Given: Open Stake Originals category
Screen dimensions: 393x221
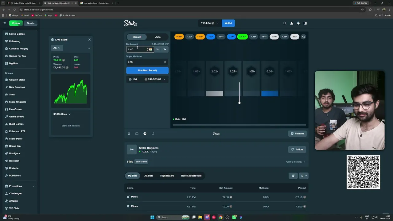Looking at the screenshot, I should tap(18, 102).
